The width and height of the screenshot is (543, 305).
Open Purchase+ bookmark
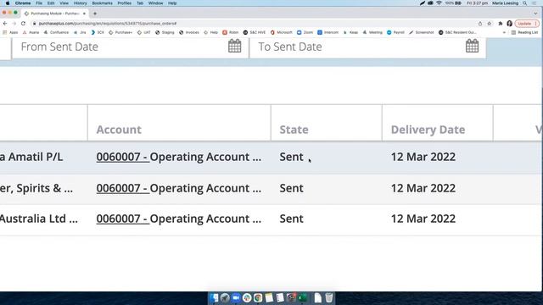[120, 32]
